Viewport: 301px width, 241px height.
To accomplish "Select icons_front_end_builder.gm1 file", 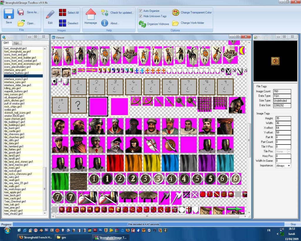I will pos(20,58).
